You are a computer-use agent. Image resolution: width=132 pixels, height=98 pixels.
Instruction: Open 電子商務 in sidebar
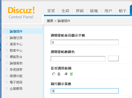(x=16, y=82)
